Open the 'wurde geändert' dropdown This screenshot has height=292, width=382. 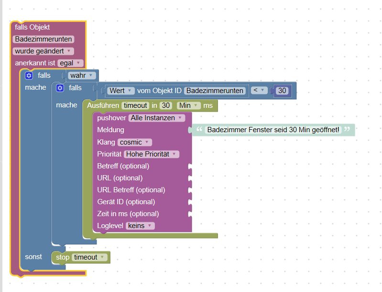[43, 51]
